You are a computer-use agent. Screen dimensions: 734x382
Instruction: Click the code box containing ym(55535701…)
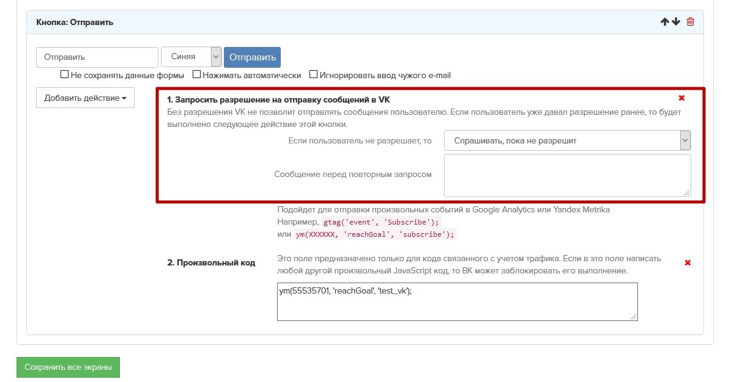click(x=457, y=301)
